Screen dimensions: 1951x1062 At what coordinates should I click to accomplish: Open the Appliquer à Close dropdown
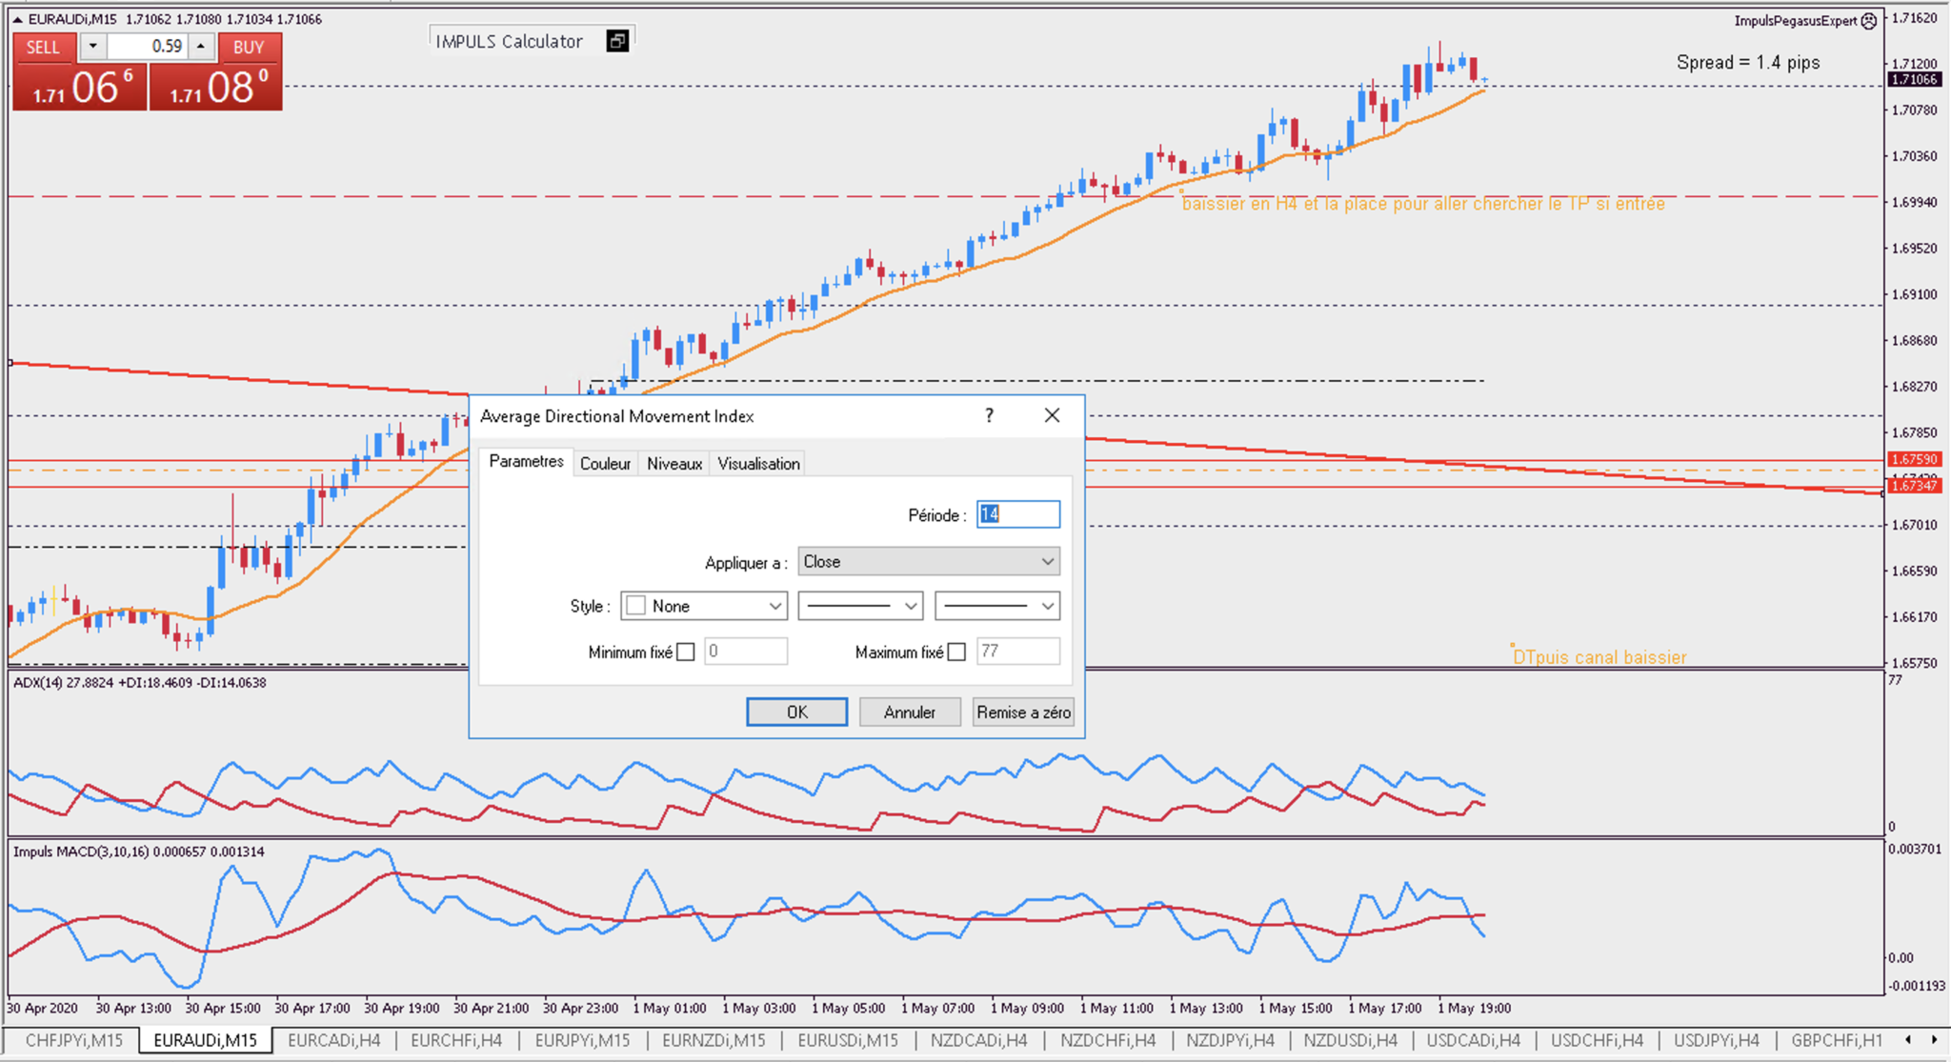click(x=928, y=562)
